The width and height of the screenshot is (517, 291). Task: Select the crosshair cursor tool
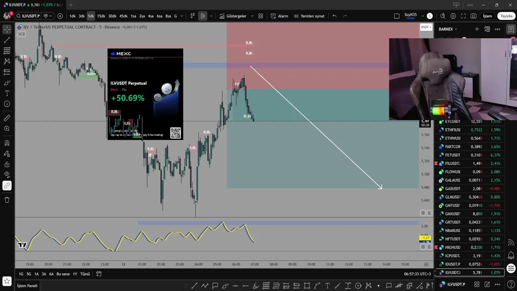click(x=7, y=30)
